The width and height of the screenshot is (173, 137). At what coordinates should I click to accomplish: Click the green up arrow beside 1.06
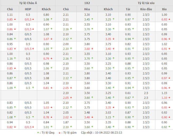tap(51, 68)
